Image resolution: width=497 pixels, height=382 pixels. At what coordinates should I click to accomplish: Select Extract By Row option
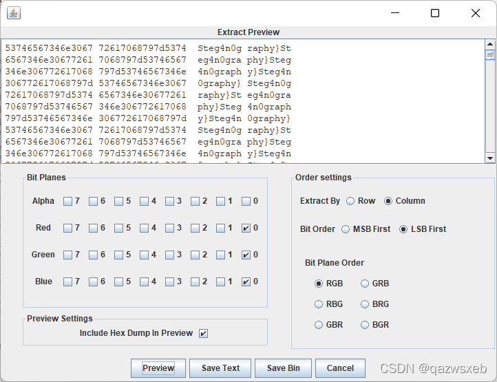coord(350,201)
